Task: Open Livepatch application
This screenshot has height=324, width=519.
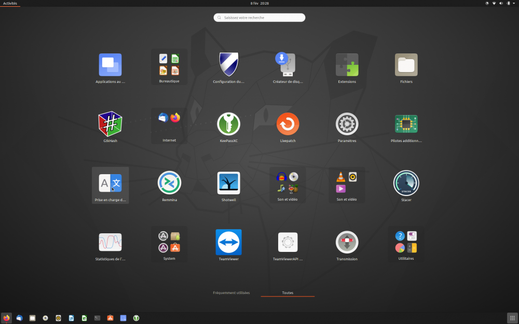Action: (x=288, y=124)
